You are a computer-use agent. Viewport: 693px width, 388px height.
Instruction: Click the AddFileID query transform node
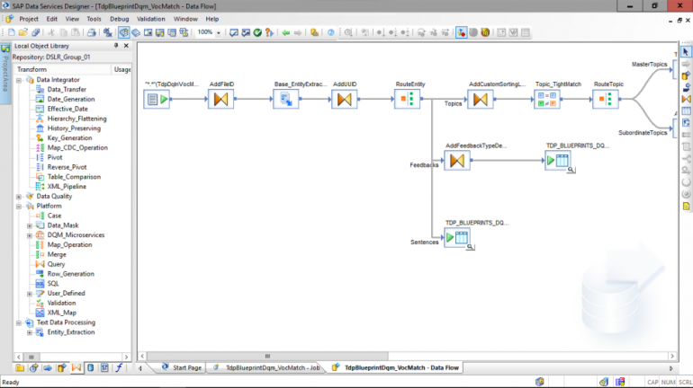[x=221, y=99]
